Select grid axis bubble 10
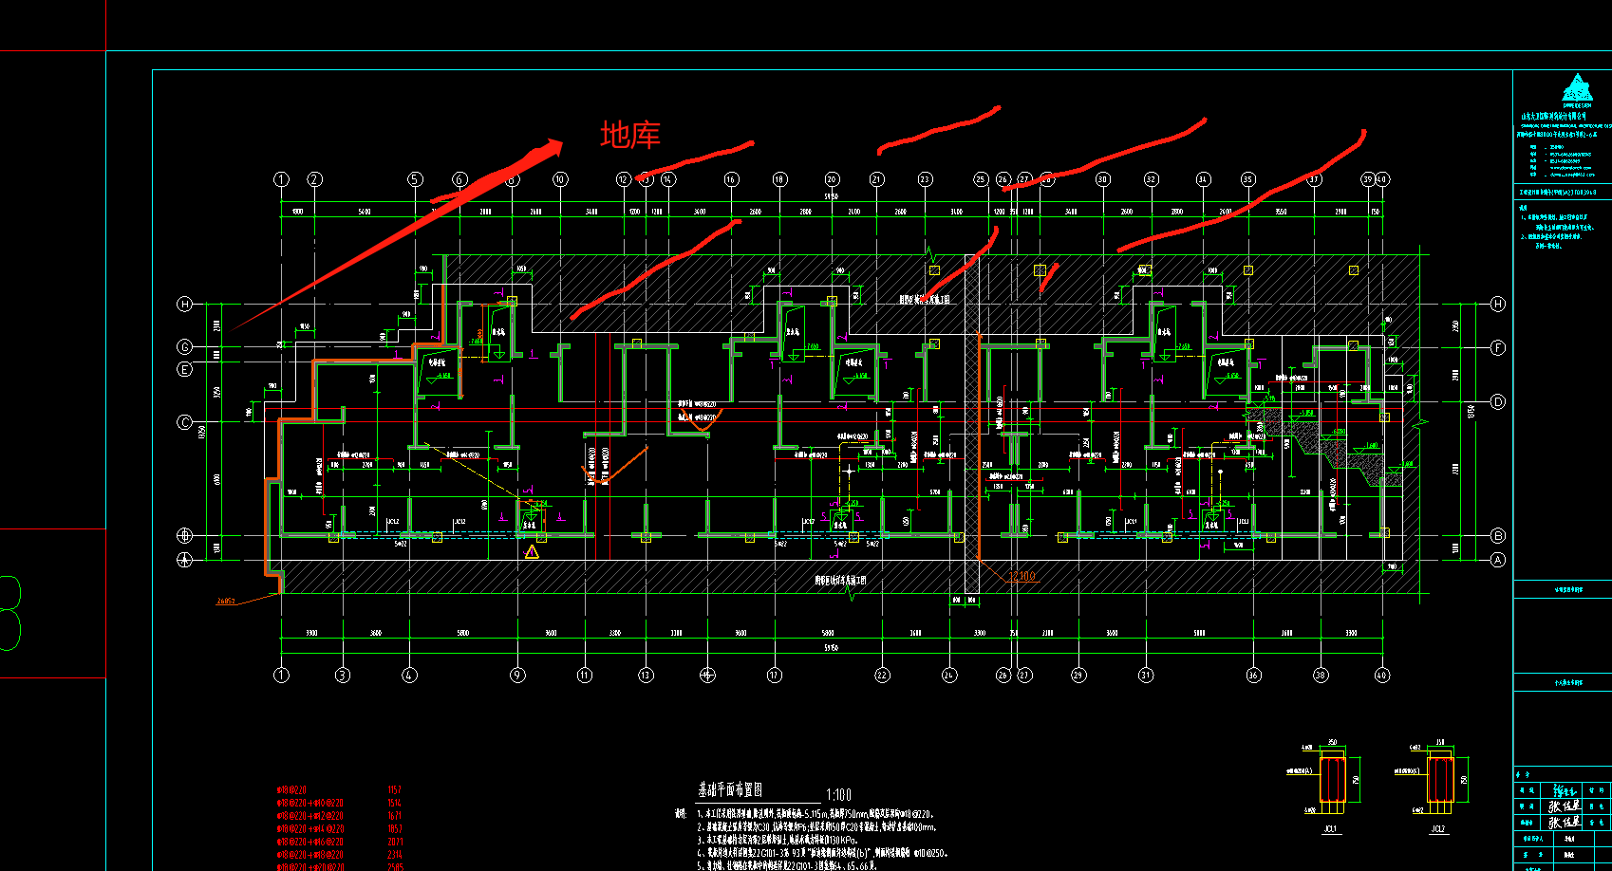1612x871 pixels. tap(560, 179)
